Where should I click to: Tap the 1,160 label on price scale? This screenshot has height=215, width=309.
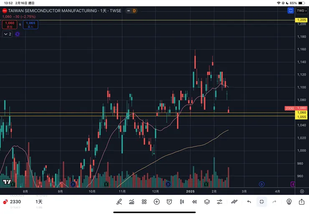301,49
